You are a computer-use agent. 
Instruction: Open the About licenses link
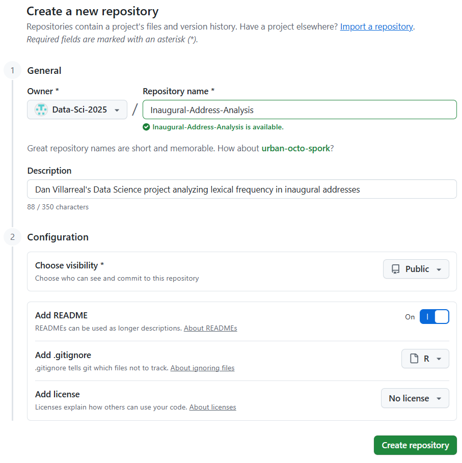[x=212, y=407]
